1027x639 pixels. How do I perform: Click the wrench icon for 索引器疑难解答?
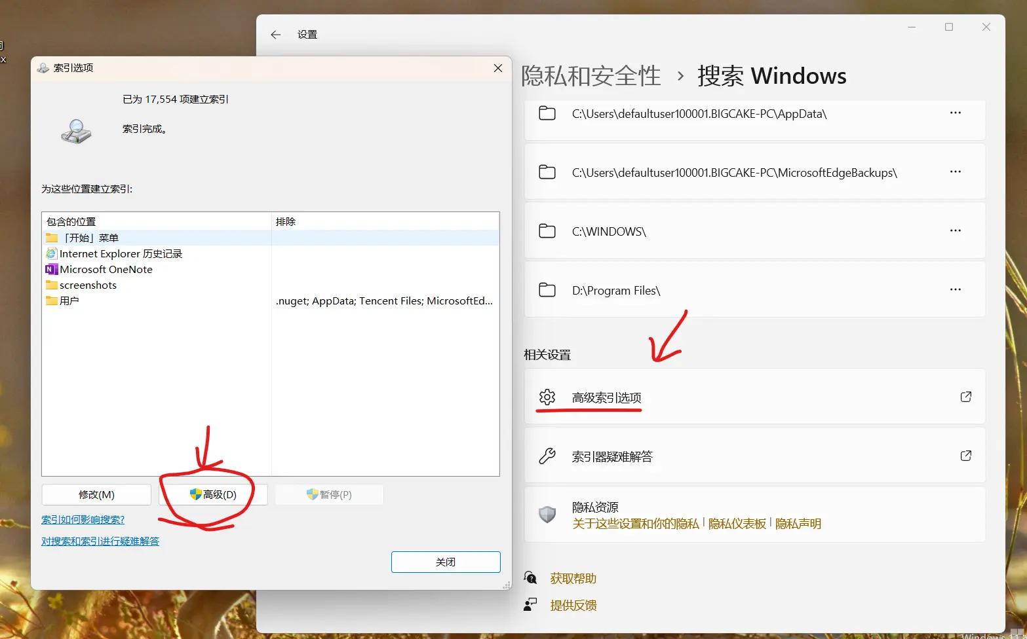click(x=547, y=456)
